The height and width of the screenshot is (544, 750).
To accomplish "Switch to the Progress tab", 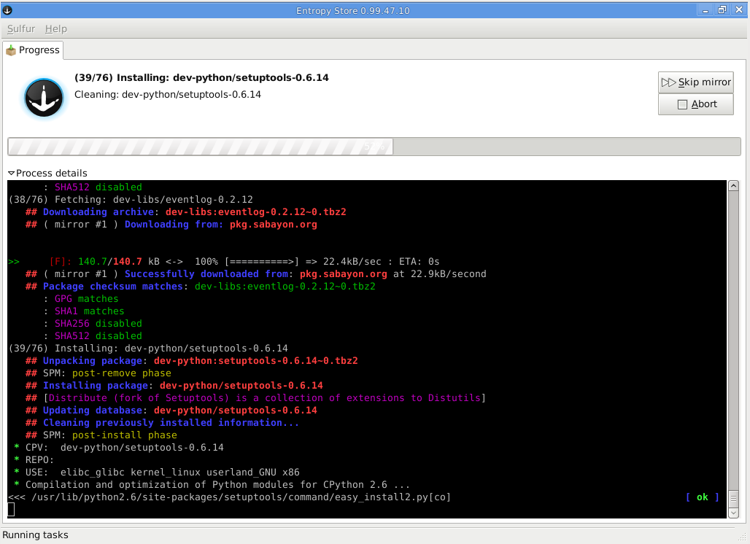I will tap(33, 50).
